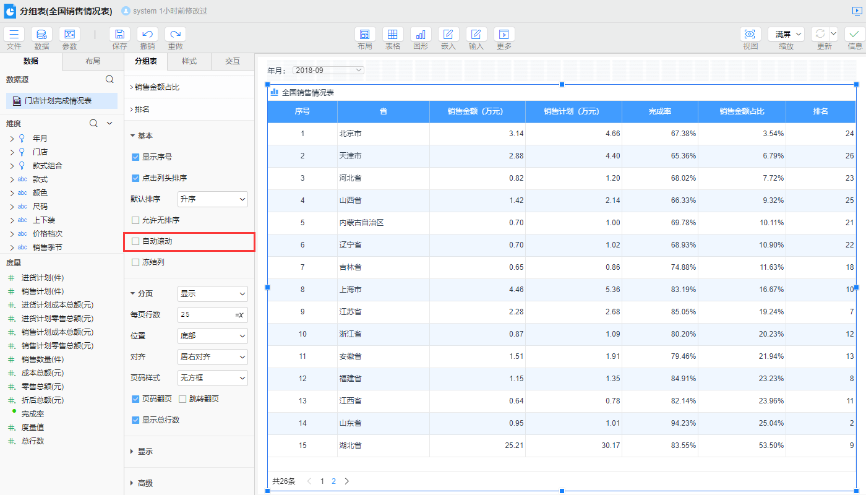Viewport: 866px width, 495px height.
Task: Enable the 自动滚动 checkbox
Action: [135, 241]
